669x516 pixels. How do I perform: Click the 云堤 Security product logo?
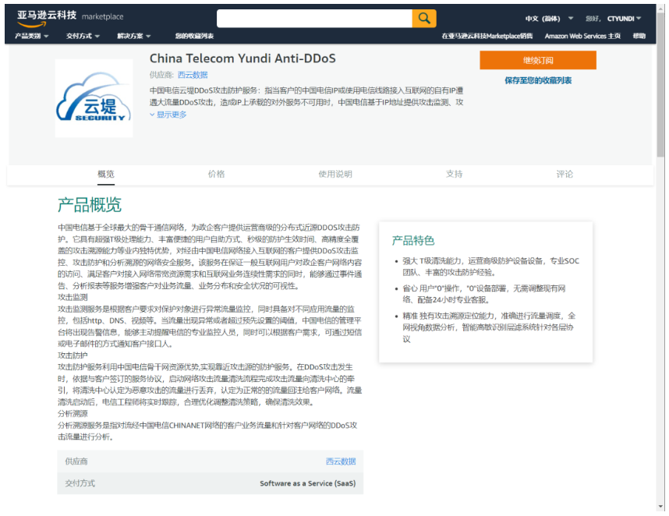click(x=94, y=98)
